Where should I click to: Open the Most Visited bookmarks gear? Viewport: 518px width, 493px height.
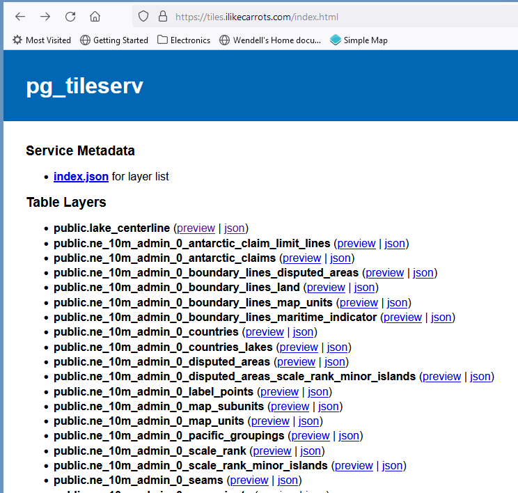(17, 40)
